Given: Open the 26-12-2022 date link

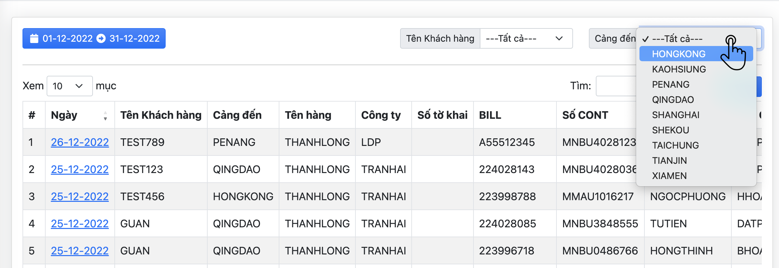Looking at the screenshot, I should 80,142.
